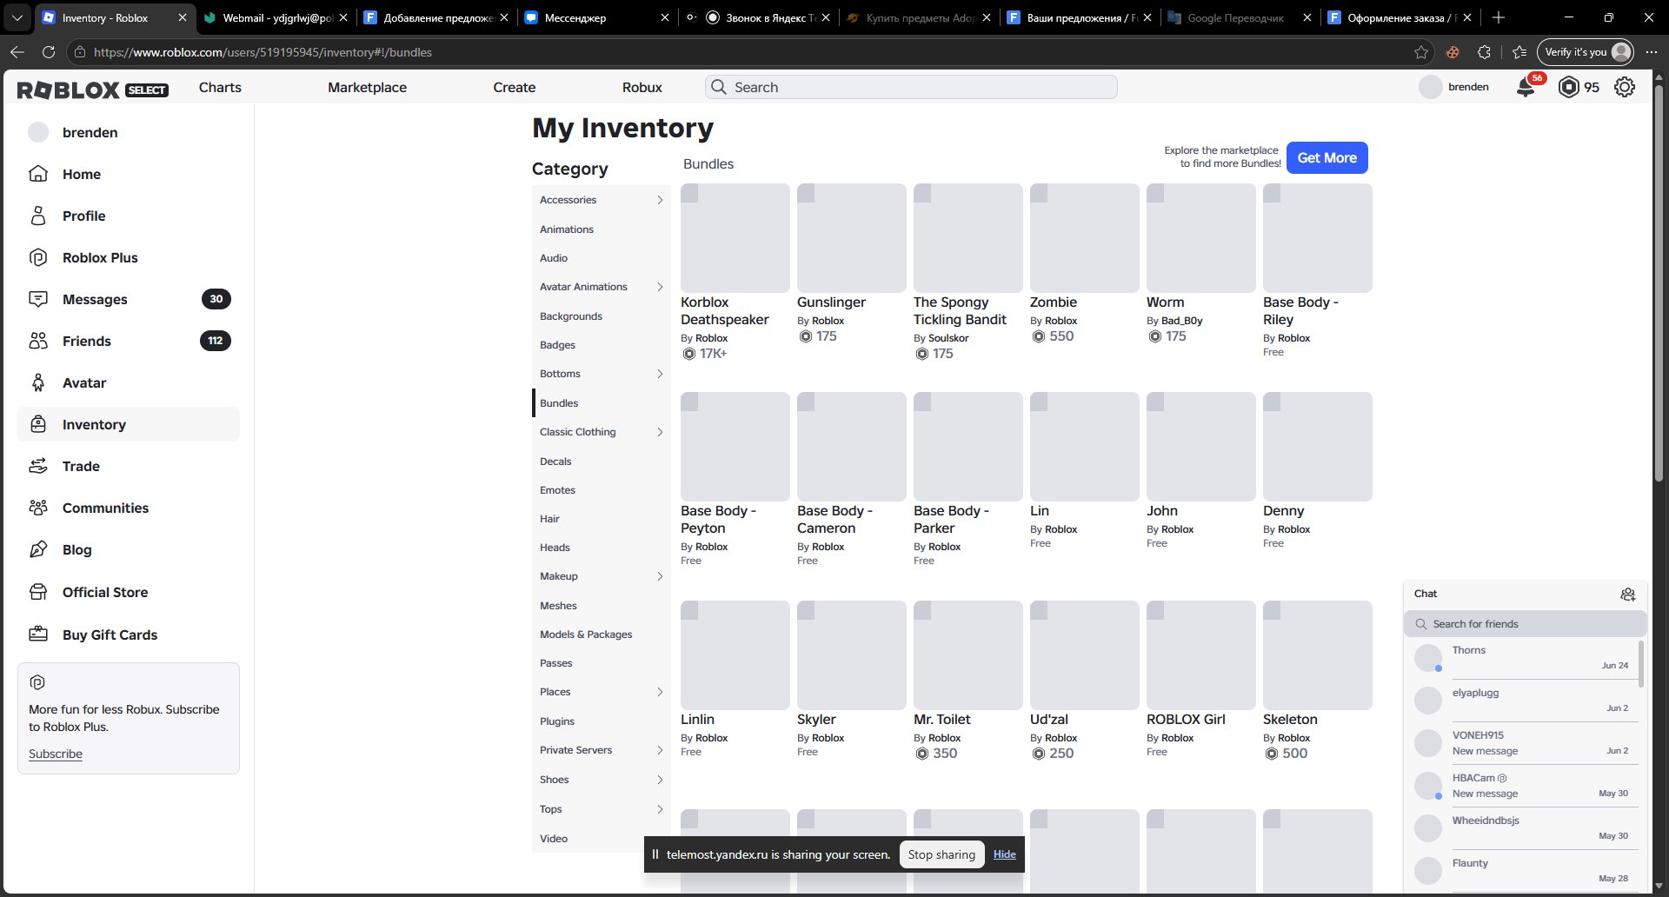Screen dimensions: 1669x897
Task: Open browser favorites list icon
Action: click(1519, 52)
